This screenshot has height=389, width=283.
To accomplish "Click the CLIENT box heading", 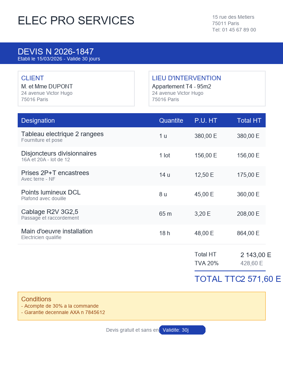I will (33, 78).
